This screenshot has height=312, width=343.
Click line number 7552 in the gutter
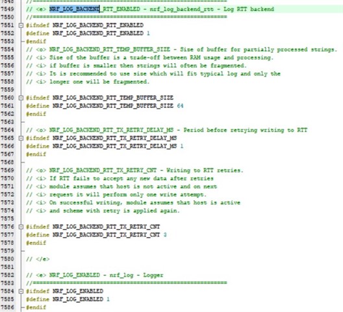(7, 33)
